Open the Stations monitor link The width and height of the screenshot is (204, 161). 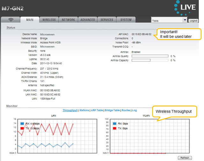[x=84, y=110]
